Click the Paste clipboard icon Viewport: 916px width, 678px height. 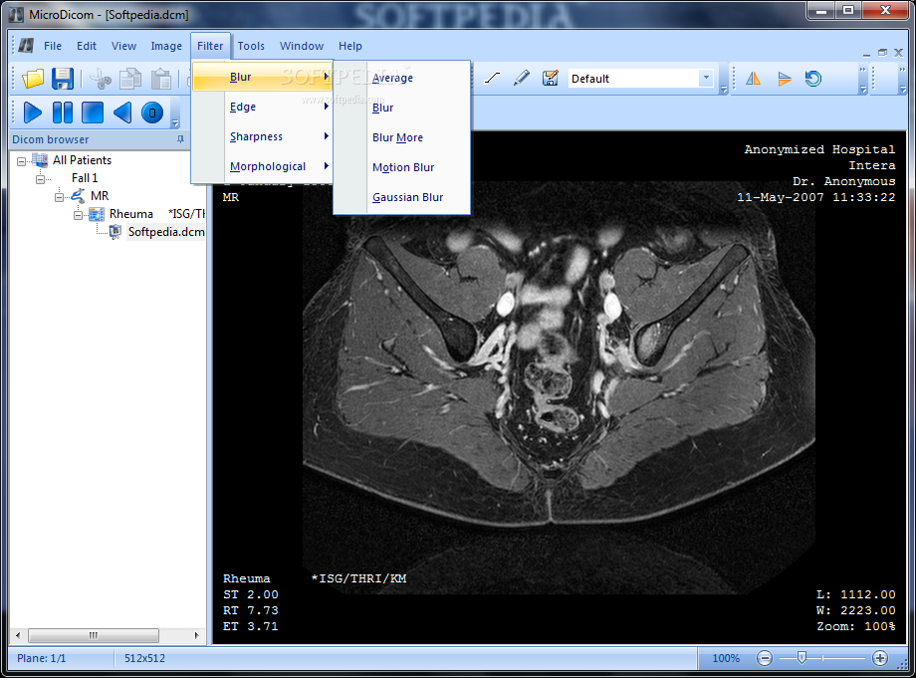pos(160,79)
